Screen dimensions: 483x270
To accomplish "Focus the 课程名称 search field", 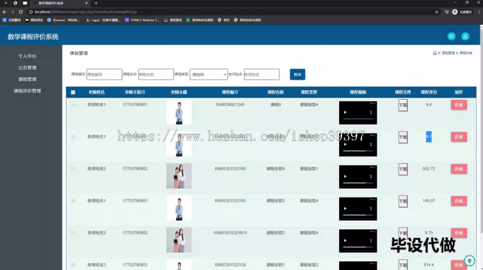I will coord(156,74).
